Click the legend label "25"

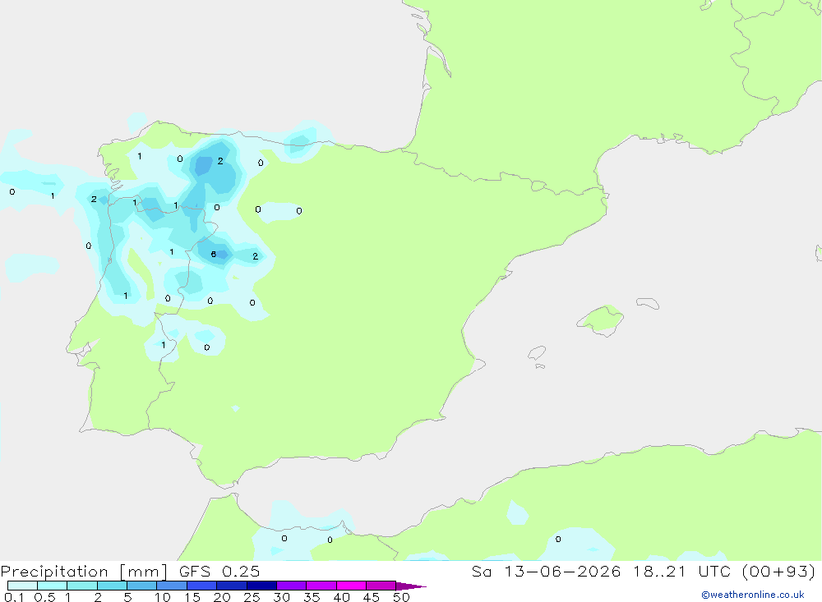[252, 597]
